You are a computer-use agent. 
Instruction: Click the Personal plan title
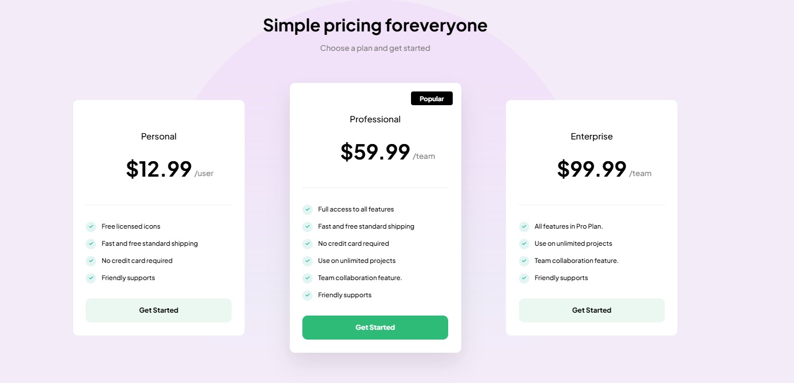click(x=159, y=137)
